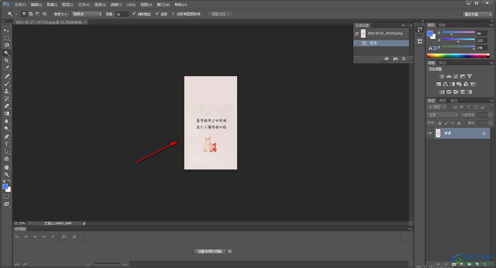Select the Hand tool
This screenshot has height=268, width=496.
[x=7, y=167]
